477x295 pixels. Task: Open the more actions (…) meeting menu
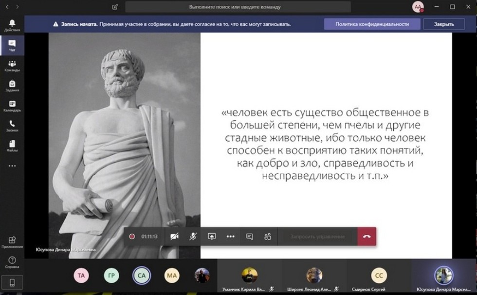[231, 236]
